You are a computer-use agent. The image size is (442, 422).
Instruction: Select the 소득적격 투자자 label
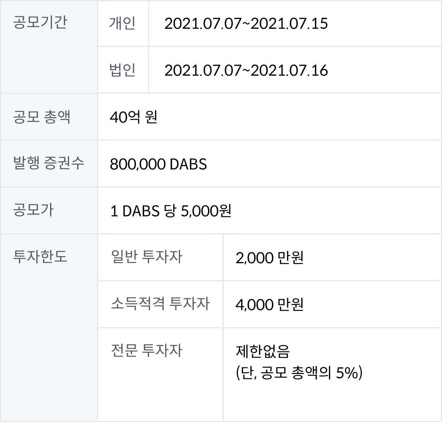pos(160,303)
